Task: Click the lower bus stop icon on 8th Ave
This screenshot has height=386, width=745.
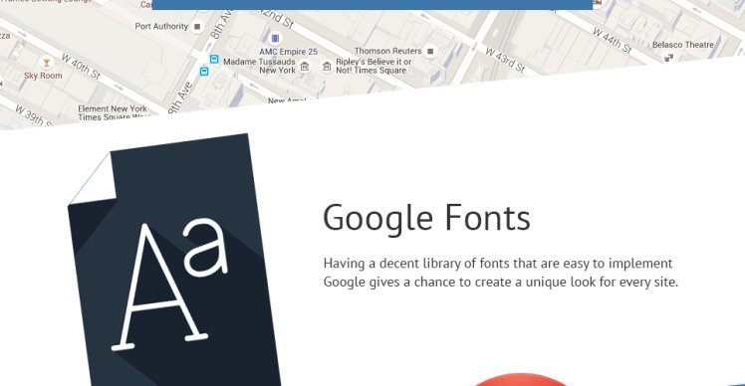Action: pyautogui.click(x=204, y=72)
